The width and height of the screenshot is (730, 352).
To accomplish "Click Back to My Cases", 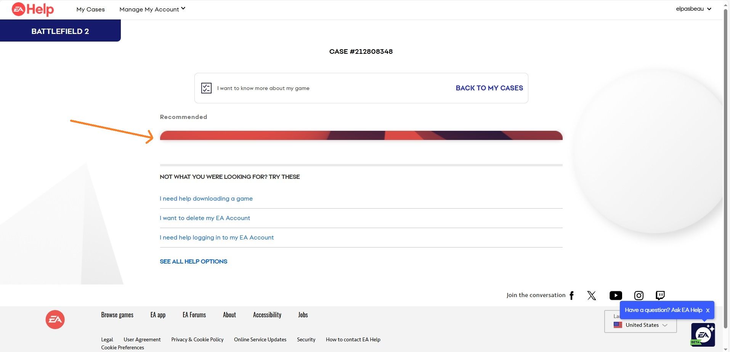I will (489, 88).
